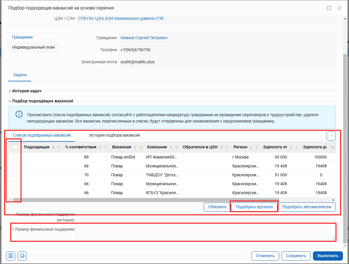Open the Индивидуальный план side tab
This screenshot has height=264, width=349.
tap(33, 47)
